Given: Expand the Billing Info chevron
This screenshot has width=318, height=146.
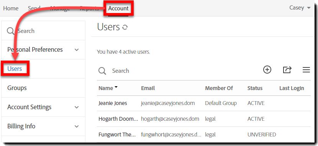Looking at the screenshot, I should tap(77, 126).
